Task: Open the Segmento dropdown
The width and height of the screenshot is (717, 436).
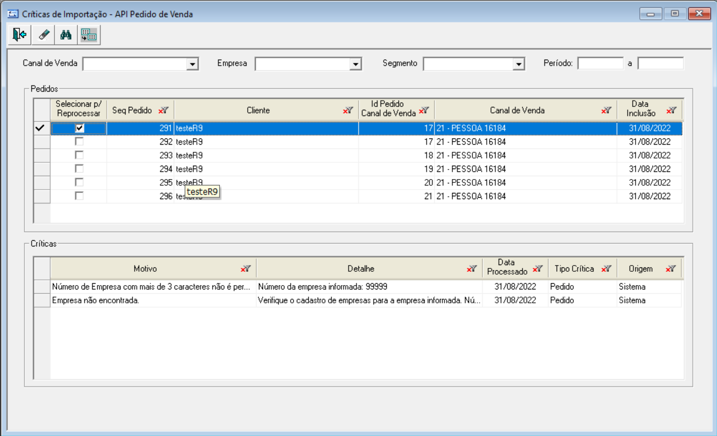Action: click(519, 64)
